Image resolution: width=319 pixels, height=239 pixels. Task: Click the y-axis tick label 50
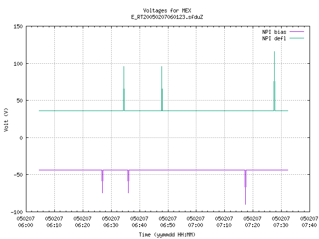click(20, 101)
